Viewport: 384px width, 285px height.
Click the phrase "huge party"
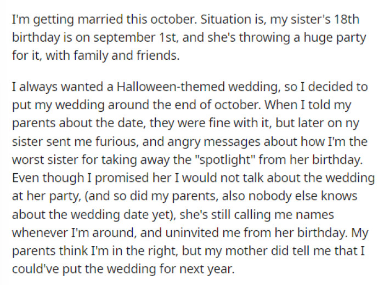335,38
